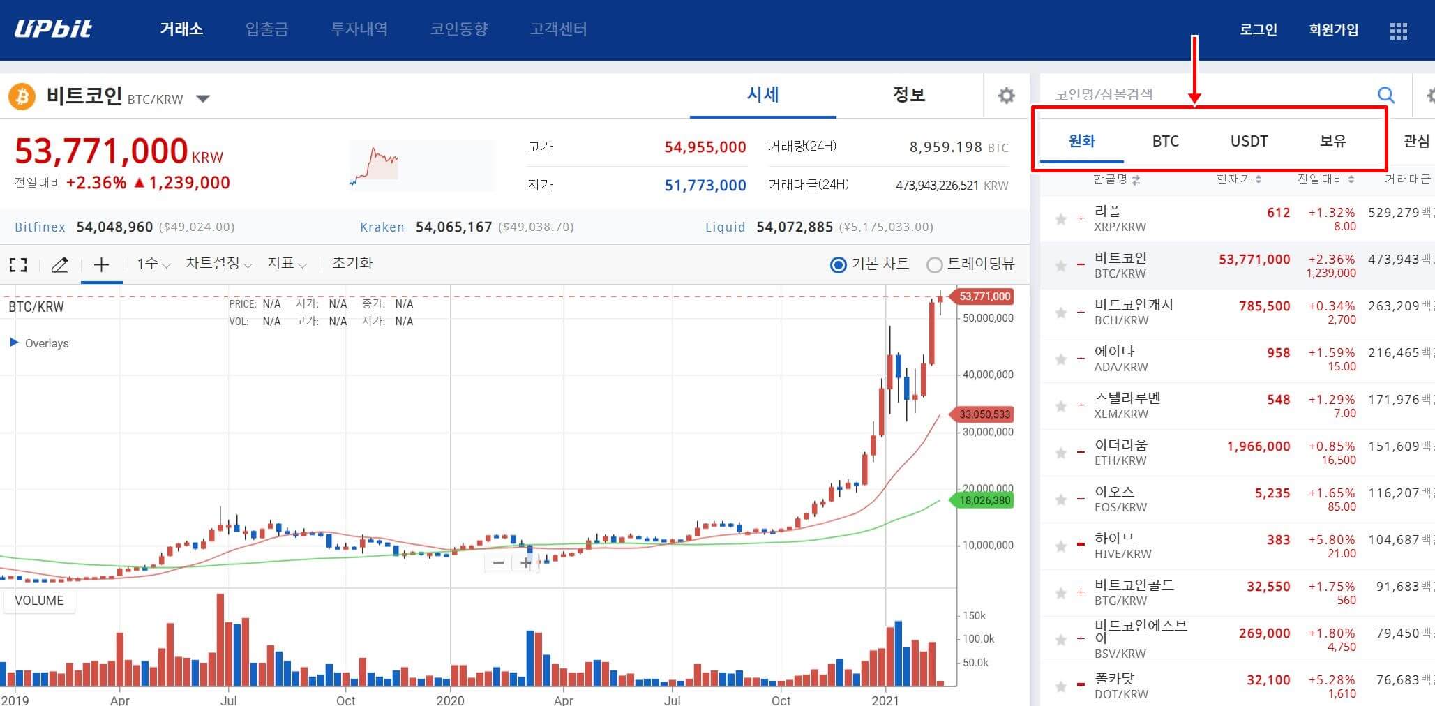Click the 53,771,000 price axis marker
This screenshot has width=1435, height=706.
(x=982, y=296)
